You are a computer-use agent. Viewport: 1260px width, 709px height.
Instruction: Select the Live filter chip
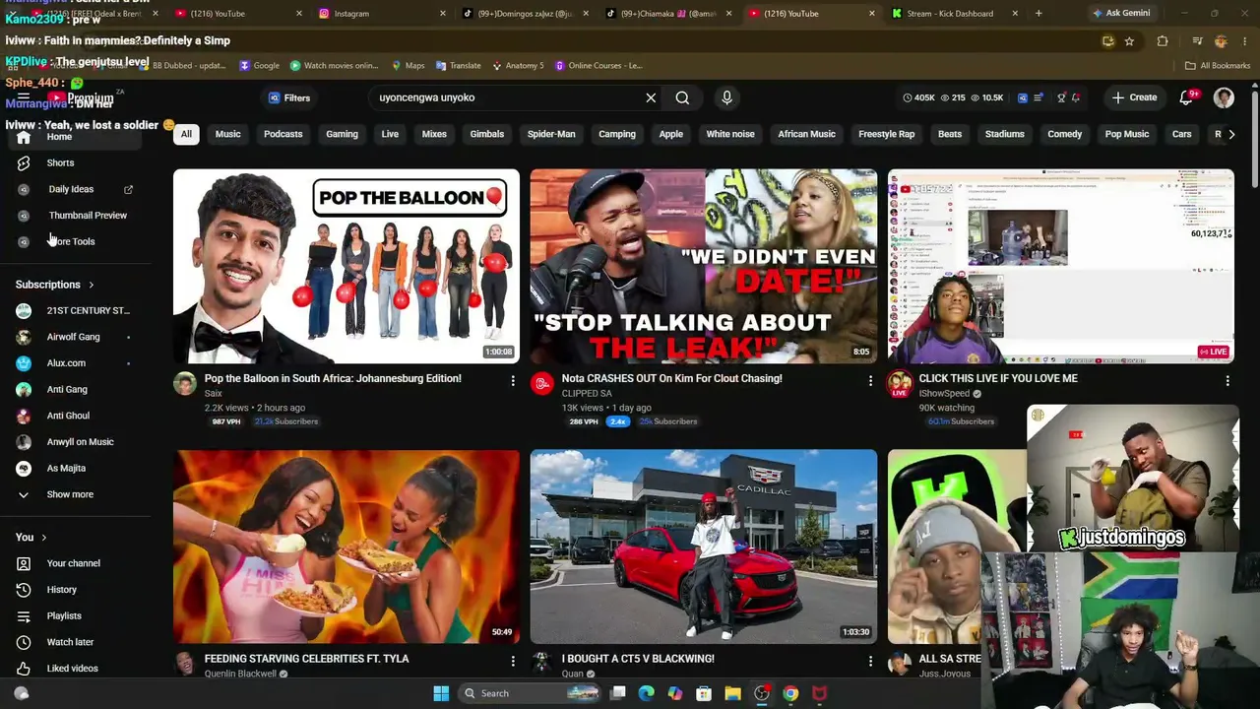(x=390, y=134)
